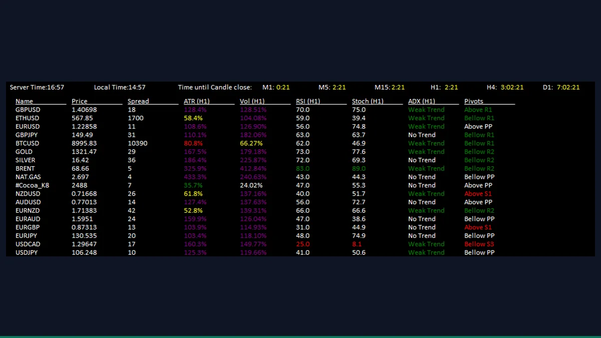Click the 412.84% Vol value for BRENT
Image resolution: width=601 pixels, height=338 pixels.
(253, 168)
